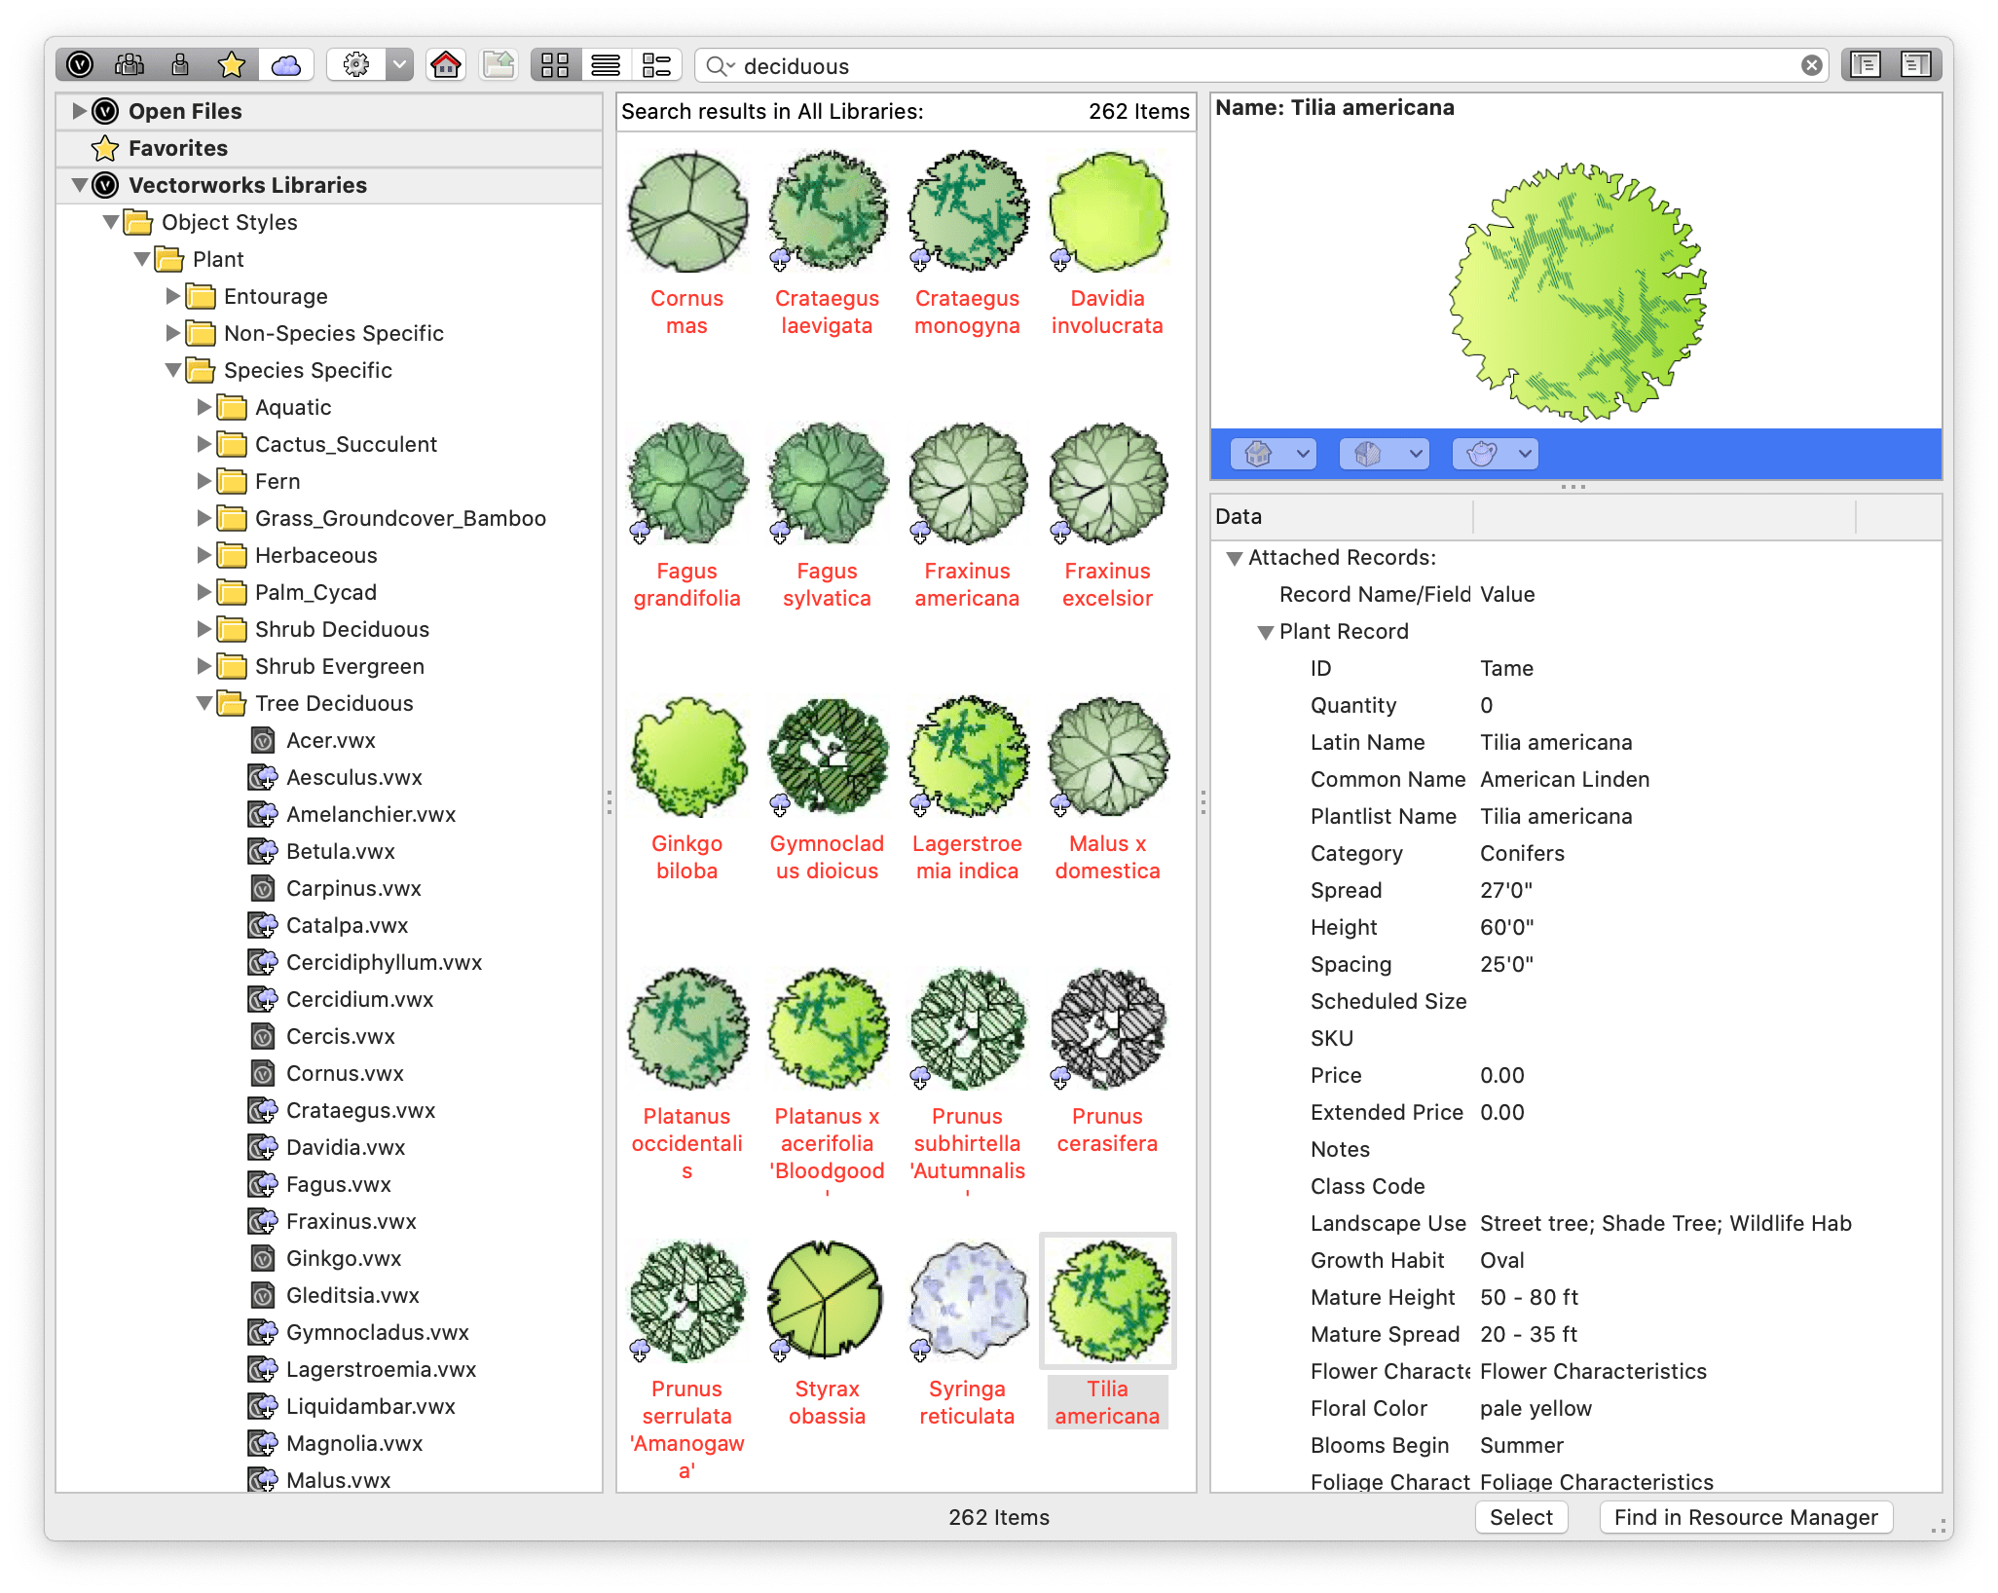Switch to thumbnail grid view
The width and height of the screenshot is (1998, 1593).
pyautogui.click(x=555, y=65)
